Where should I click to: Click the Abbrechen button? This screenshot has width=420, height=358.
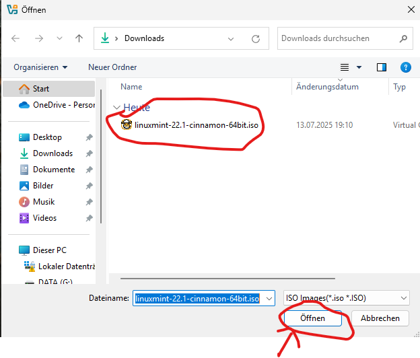[x=380, y=318]
